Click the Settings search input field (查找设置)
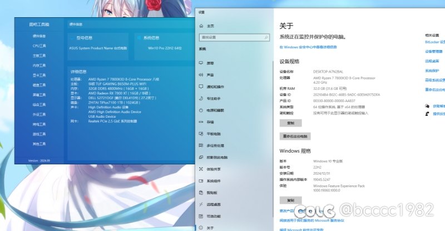 pyautogui.click(x=234, y=37)
